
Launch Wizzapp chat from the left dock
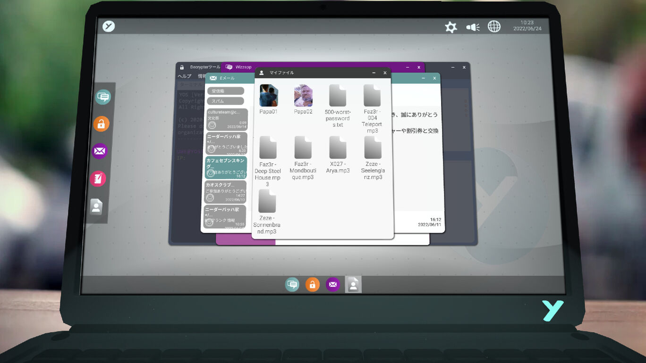pyautogui.click(x=103, y=97)
